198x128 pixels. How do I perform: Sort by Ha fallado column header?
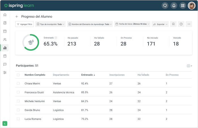143,75
